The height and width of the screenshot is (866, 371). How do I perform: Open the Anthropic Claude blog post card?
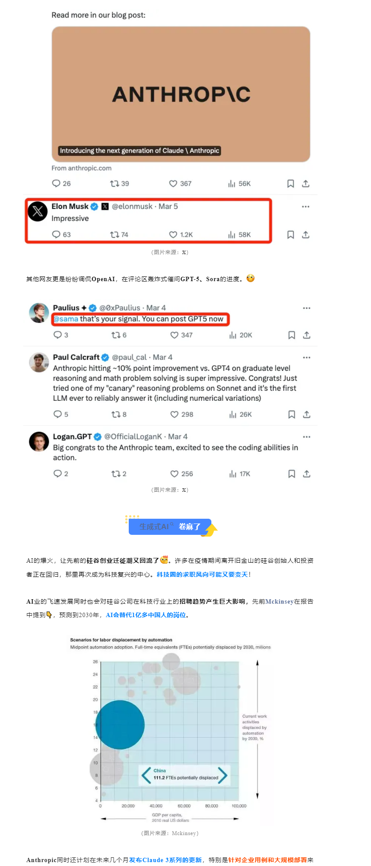tap(181, 94)
